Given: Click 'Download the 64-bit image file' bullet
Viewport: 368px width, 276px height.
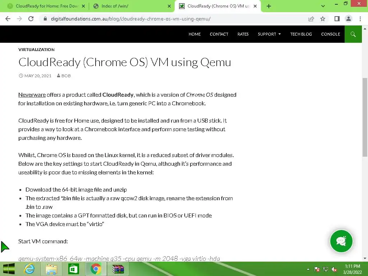Looking at the screenshot, I should (x=76, y=190).
